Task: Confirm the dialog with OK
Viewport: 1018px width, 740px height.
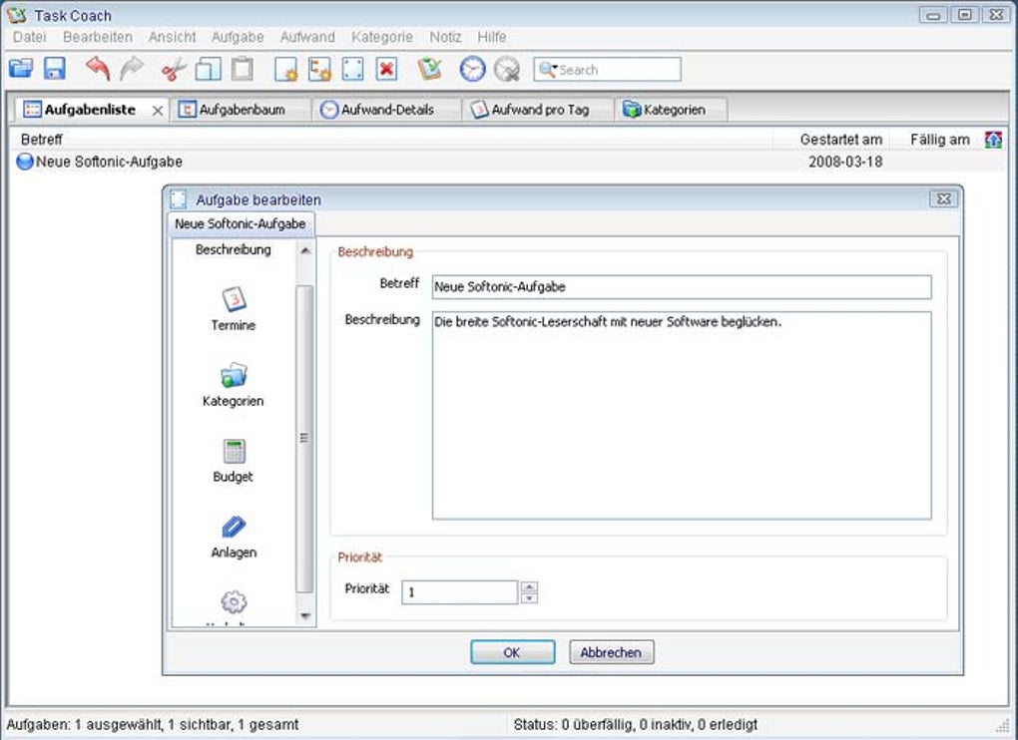Action: point(512,652)
